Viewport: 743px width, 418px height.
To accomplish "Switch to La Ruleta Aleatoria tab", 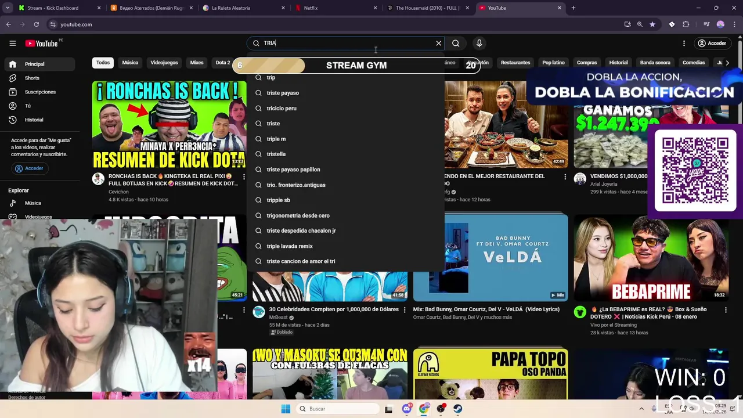I will coord(244,8).
